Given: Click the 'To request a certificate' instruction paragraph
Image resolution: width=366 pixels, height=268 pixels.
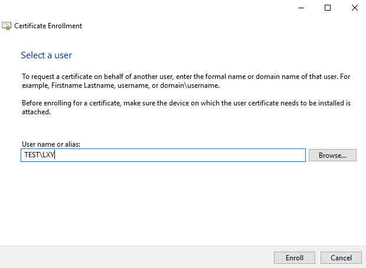Looking at the screenshot, I should pos(186,81).
